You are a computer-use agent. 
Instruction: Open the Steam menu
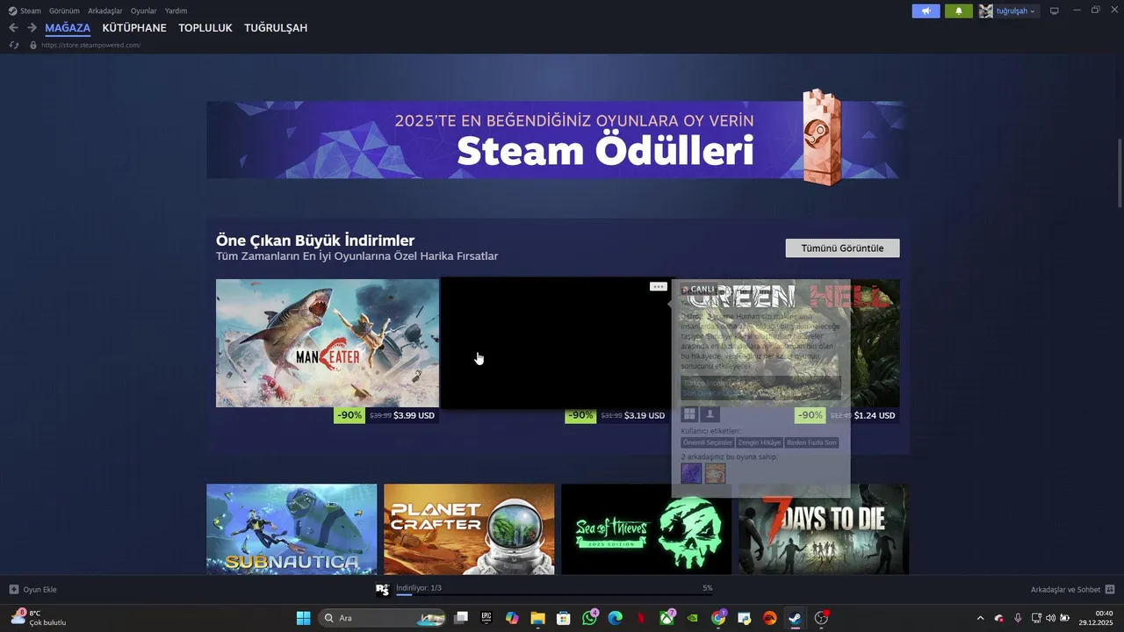pos(25,11)
